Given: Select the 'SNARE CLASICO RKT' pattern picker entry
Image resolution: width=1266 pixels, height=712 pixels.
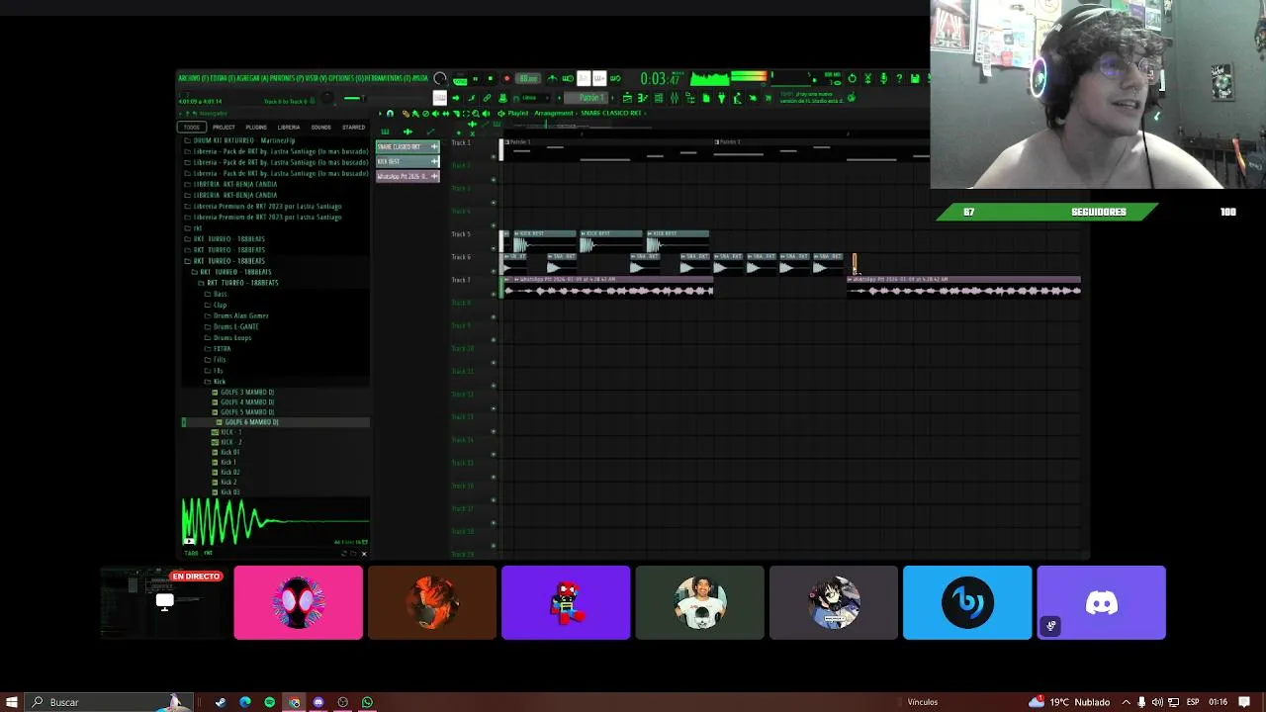Looking at the screenshot, I should point(407,147).
